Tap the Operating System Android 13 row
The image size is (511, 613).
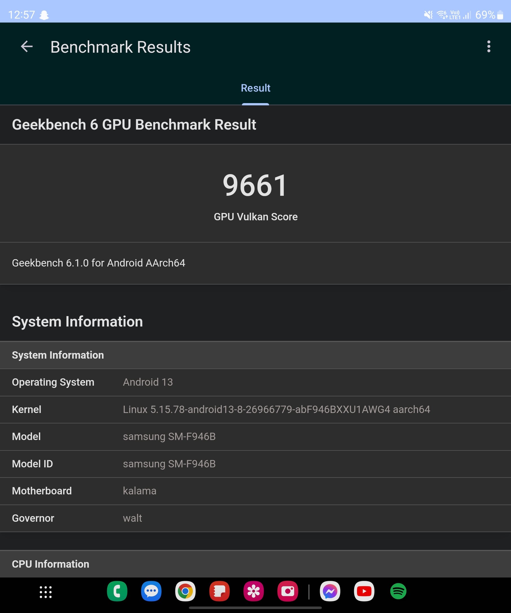(255, 382)
